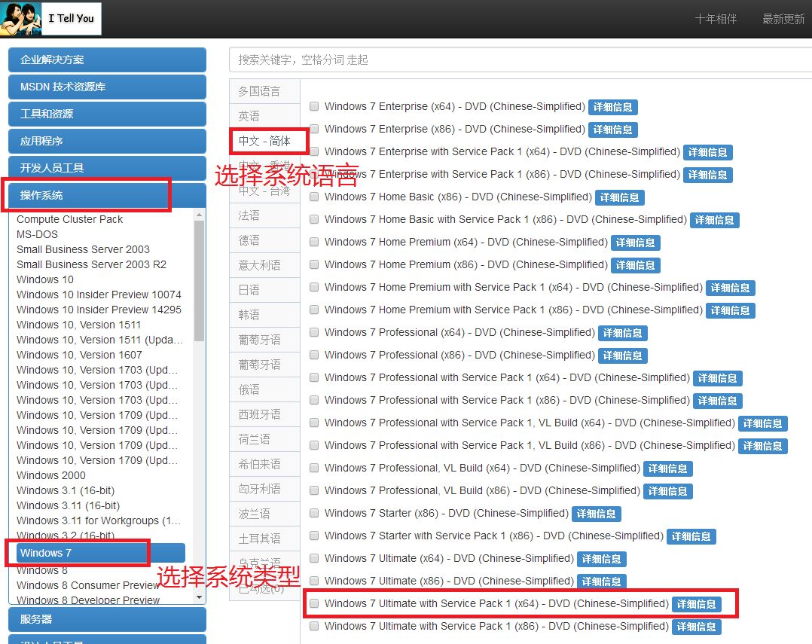Viewport: 812px width, 644px height.
Task: Check Windows 7 Professional, VL Build (x64) checkbox
Action: coord(314,468)
